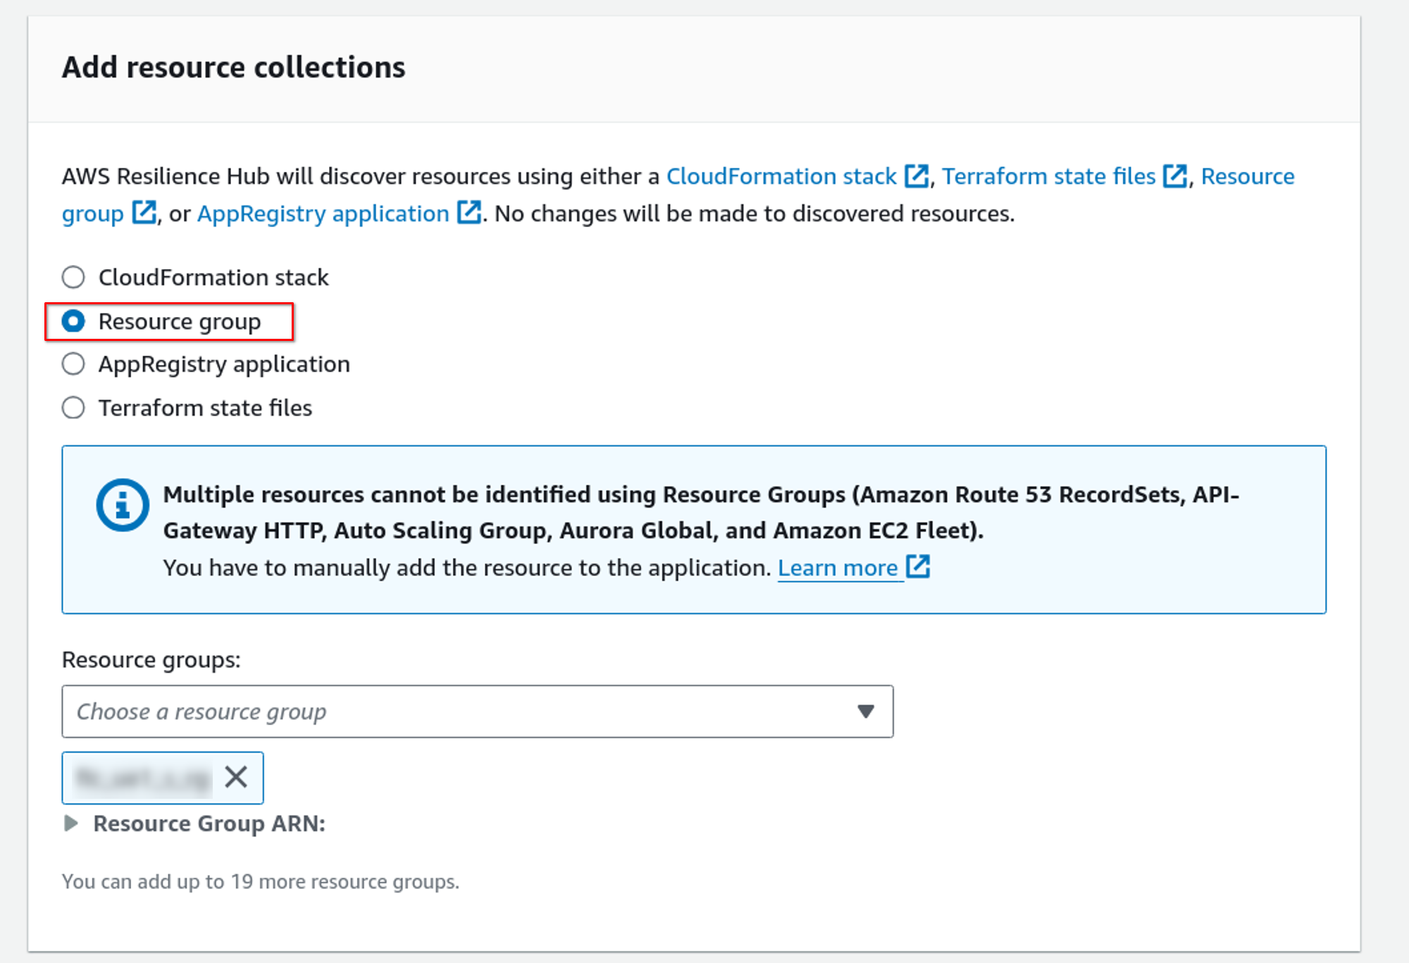
Task: Click the blue info circle icon
Action: pos(123,505)
